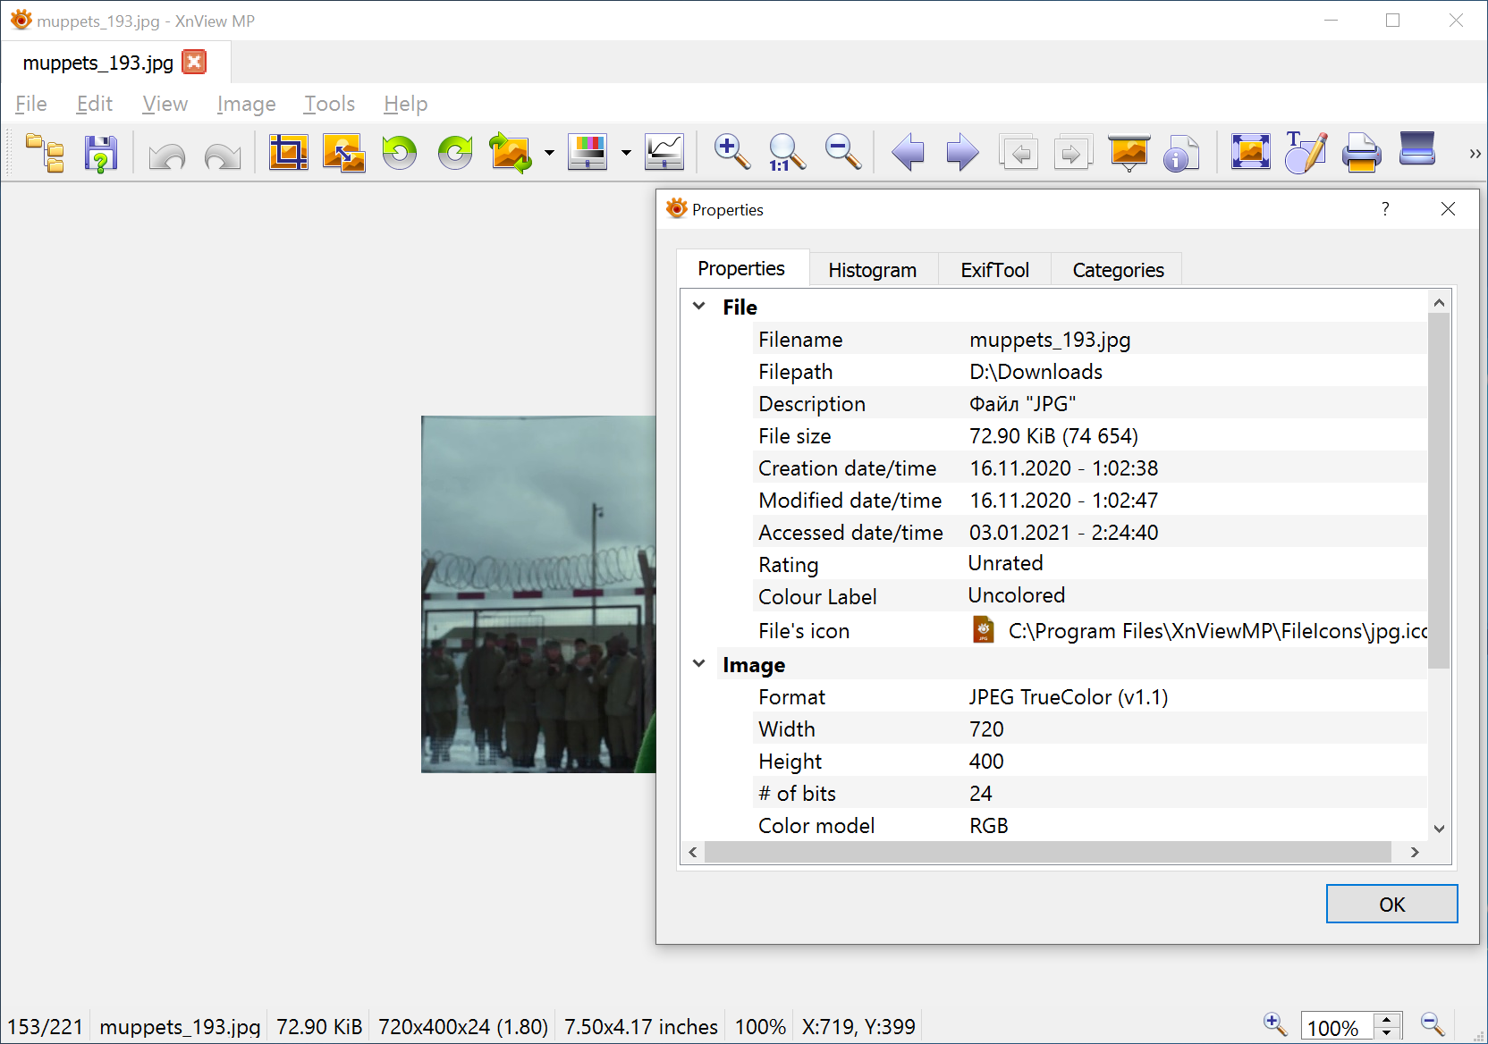1488x1044 pixels.
Task: Switch to the Histogram tab
Action: point(872,270)
